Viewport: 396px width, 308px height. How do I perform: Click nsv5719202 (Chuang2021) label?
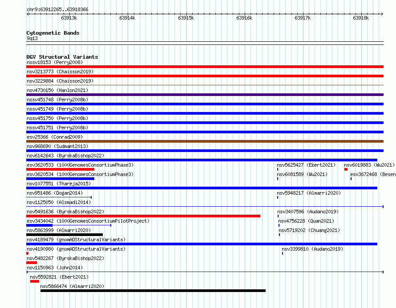click(x=309, y=230)
